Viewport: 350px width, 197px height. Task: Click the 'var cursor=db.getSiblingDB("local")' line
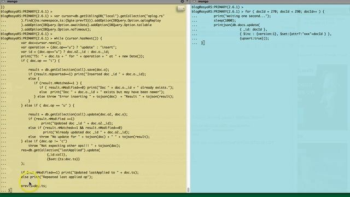(x=109, y=16)
